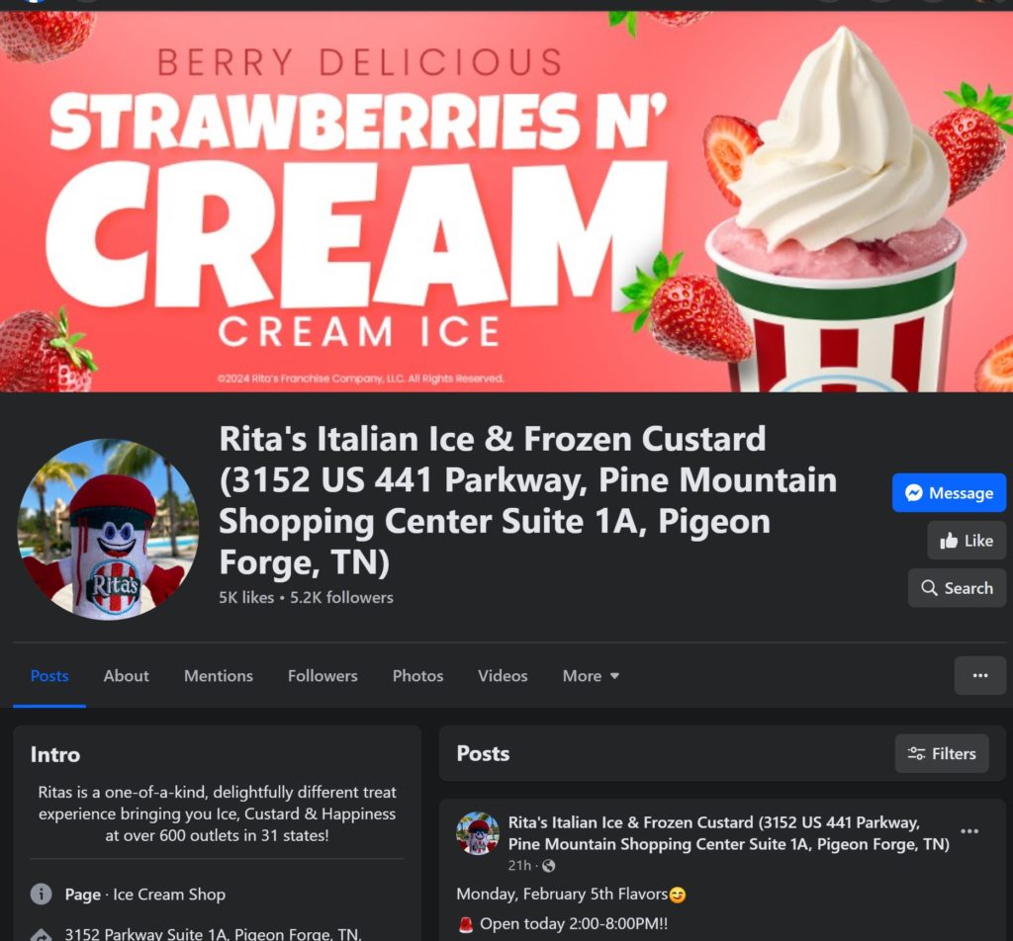The width and height of the screenshot is (1013, 941).
Task: Click the Filters sliders icon
Action: 916,754
